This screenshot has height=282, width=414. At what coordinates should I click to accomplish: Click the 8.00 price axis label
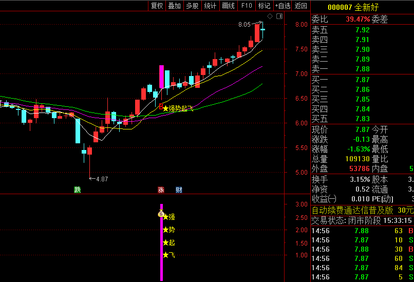pyautogui.click(x=302, y=25)
